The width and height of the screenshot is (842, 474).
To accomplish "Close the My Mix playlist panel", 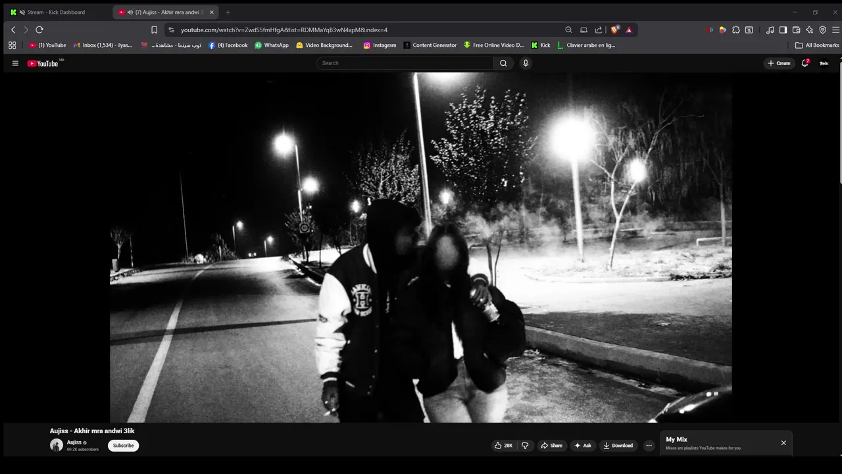I will pyautogui.click(x=783, y=443).
